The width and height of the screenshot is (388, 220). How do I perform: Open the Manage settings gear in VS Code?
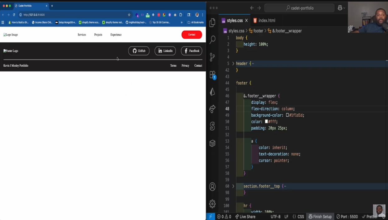[x=212, y=203]
